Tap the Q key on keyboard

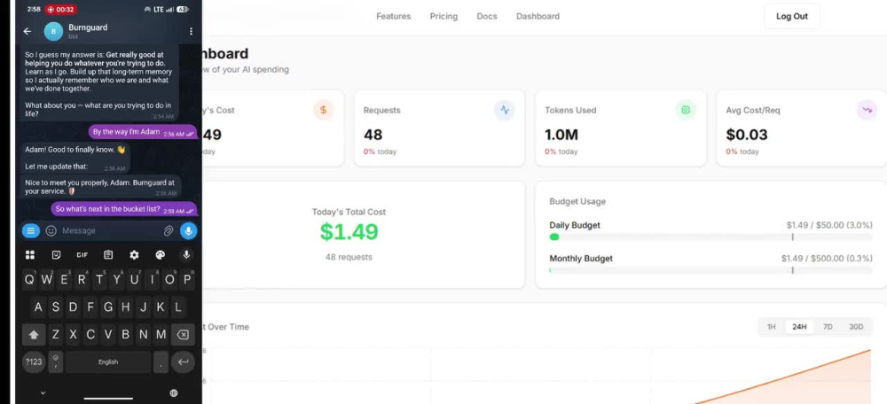coord(29,280)
